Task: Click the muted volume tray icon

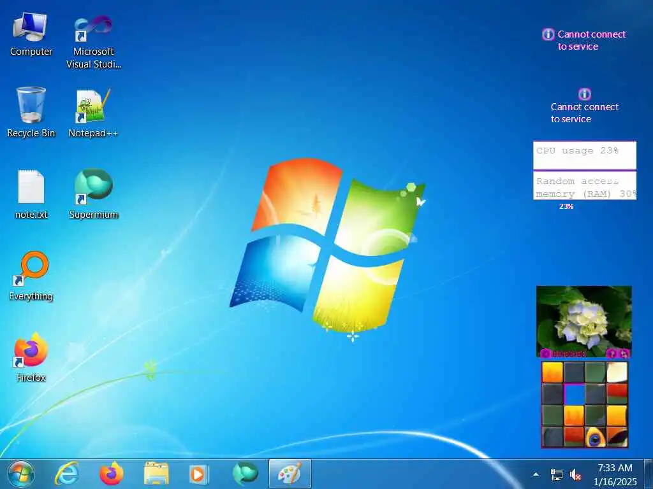Action: coord(576,474)
